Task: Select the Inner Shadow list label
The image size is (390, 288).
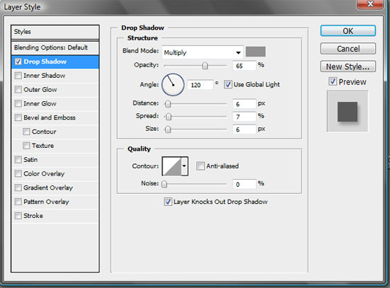Action: tap(44, 76)
